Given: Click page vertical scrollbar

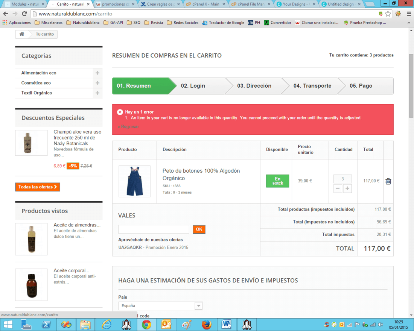Looking at the screenshot, I should tap(411, 85).
